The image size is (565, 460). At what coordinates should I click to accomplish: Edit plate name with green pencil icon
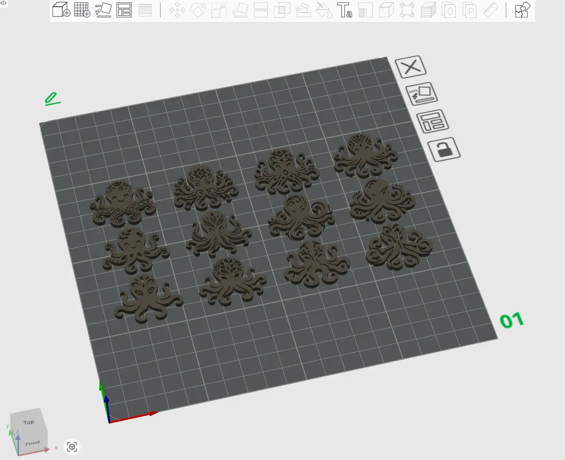pyautogui.click(x=52, y=99)
